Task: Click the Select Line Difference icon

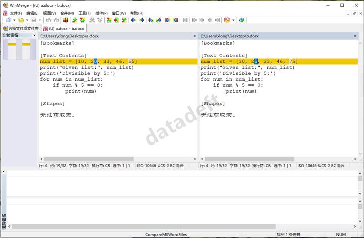Action: (x=66, y=20)
